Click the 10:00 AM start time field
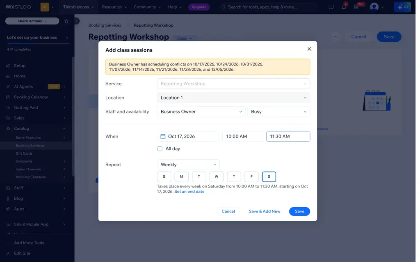 [244, 136]
